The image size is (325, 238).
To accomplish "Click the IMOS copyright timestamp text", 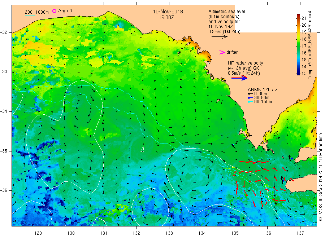I will tap(321, 177).
